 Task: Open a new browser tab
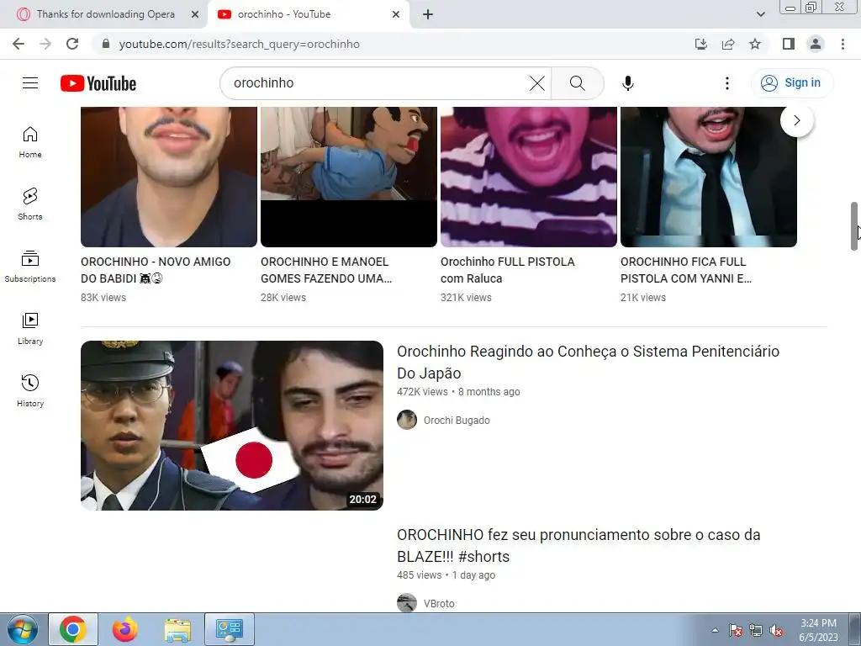pyautogui.click(x=428, y=15)
